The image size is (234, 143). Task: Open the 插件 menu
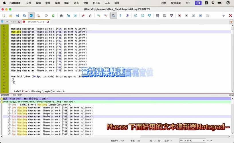[117, 3]
